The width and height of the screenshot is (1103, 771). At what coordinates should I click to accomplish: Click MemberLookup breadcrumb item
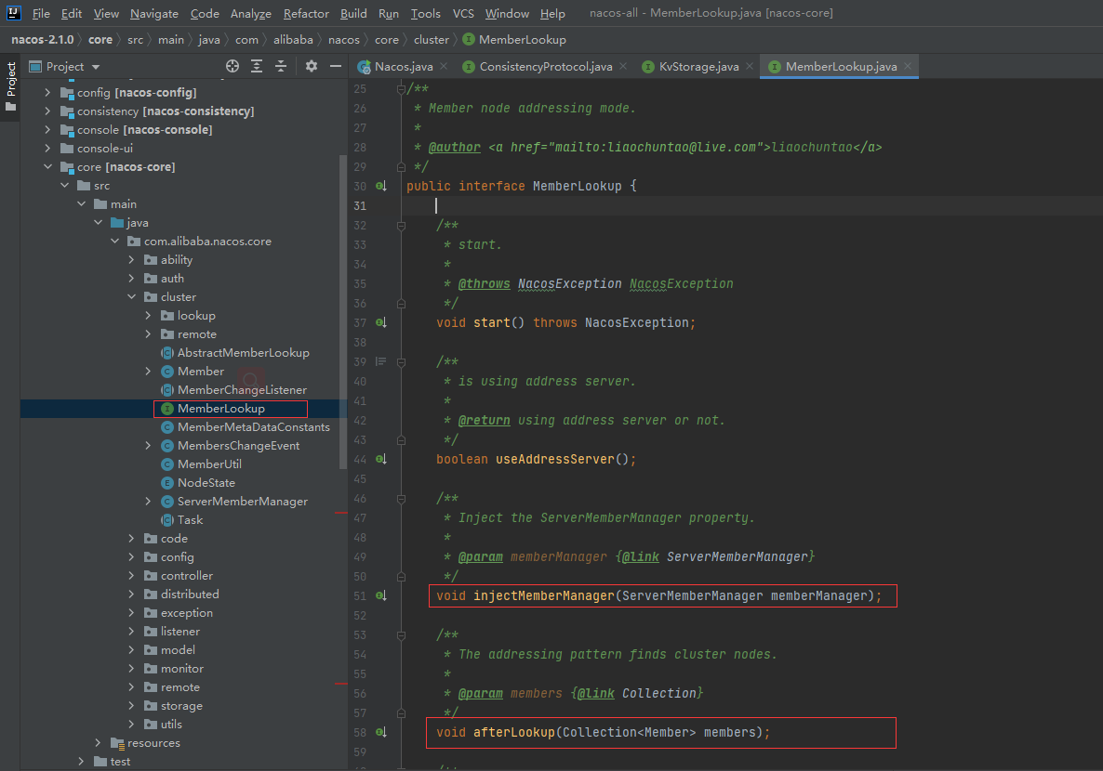point(515,40)
